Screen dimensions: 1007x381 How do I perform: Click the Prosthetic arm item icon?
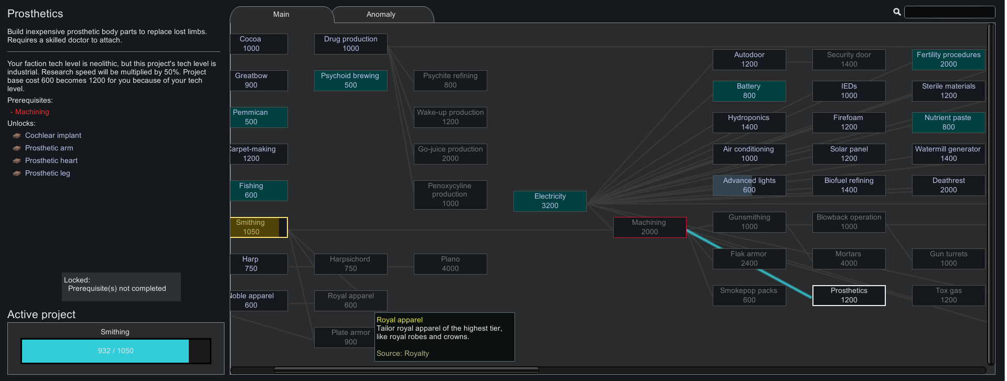[17, 148]
